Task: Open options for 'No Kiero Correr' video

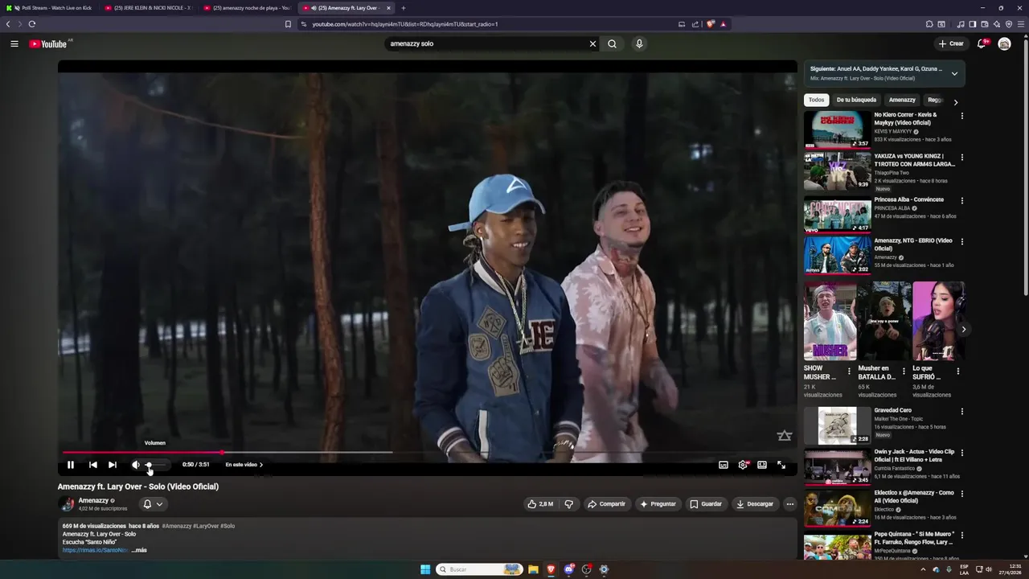Action: coord(961,116)
